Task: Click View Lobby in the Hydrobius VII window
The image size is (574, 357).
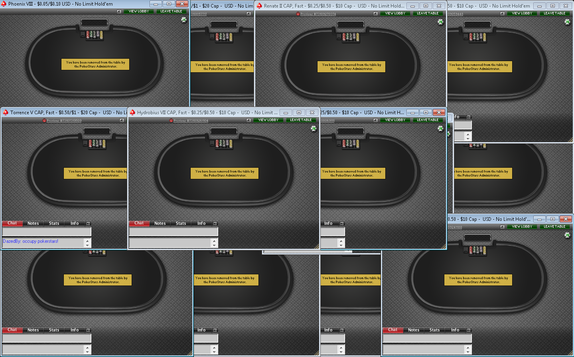Action: pyautogui.click(x=268, y=120)
